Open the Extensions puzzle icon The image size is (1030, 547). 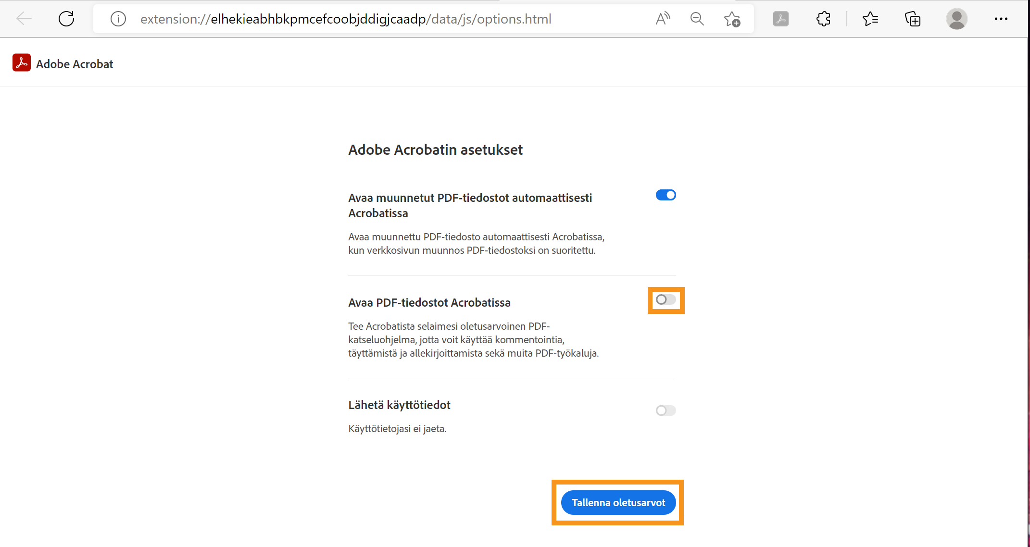[x=823, y=19]
